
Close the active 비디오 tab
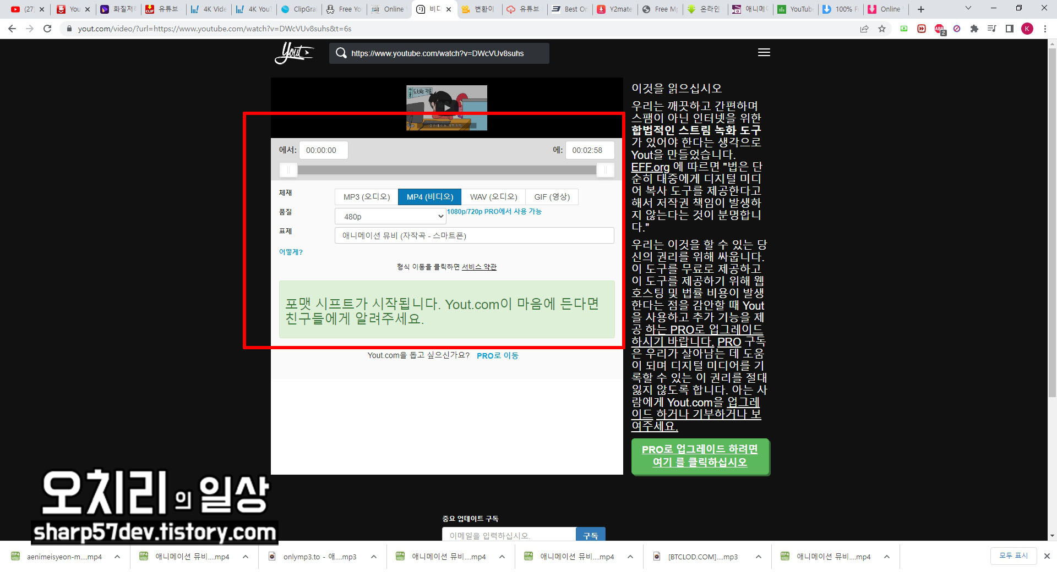tap(449, 9)
